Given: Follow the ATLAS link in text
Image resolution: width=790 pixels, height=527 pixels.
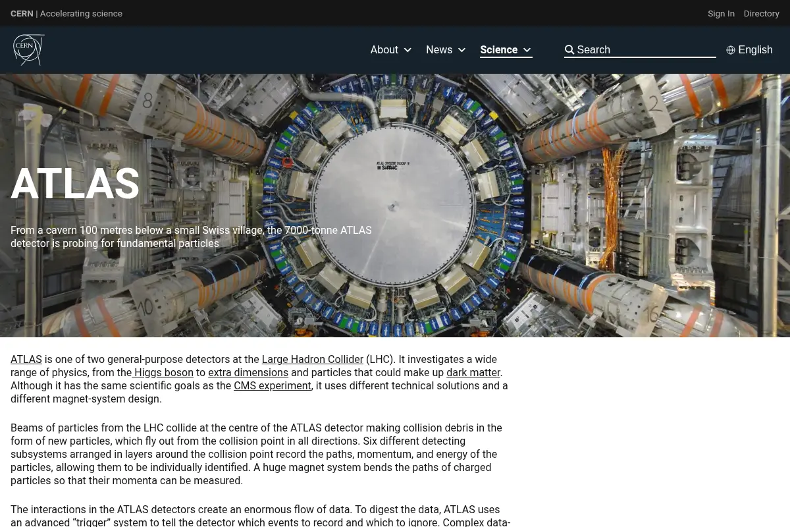Looking at the screenshot, I should click(x=26, y=359).
